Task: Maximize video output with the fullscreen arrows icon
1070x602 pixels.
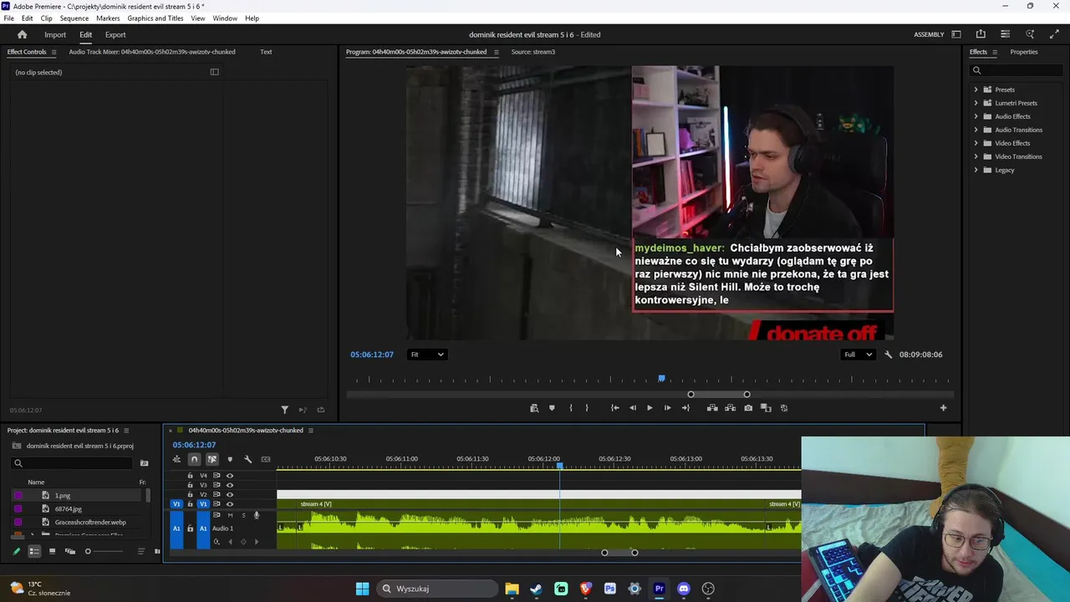Action: click(x=1054, y=34)
